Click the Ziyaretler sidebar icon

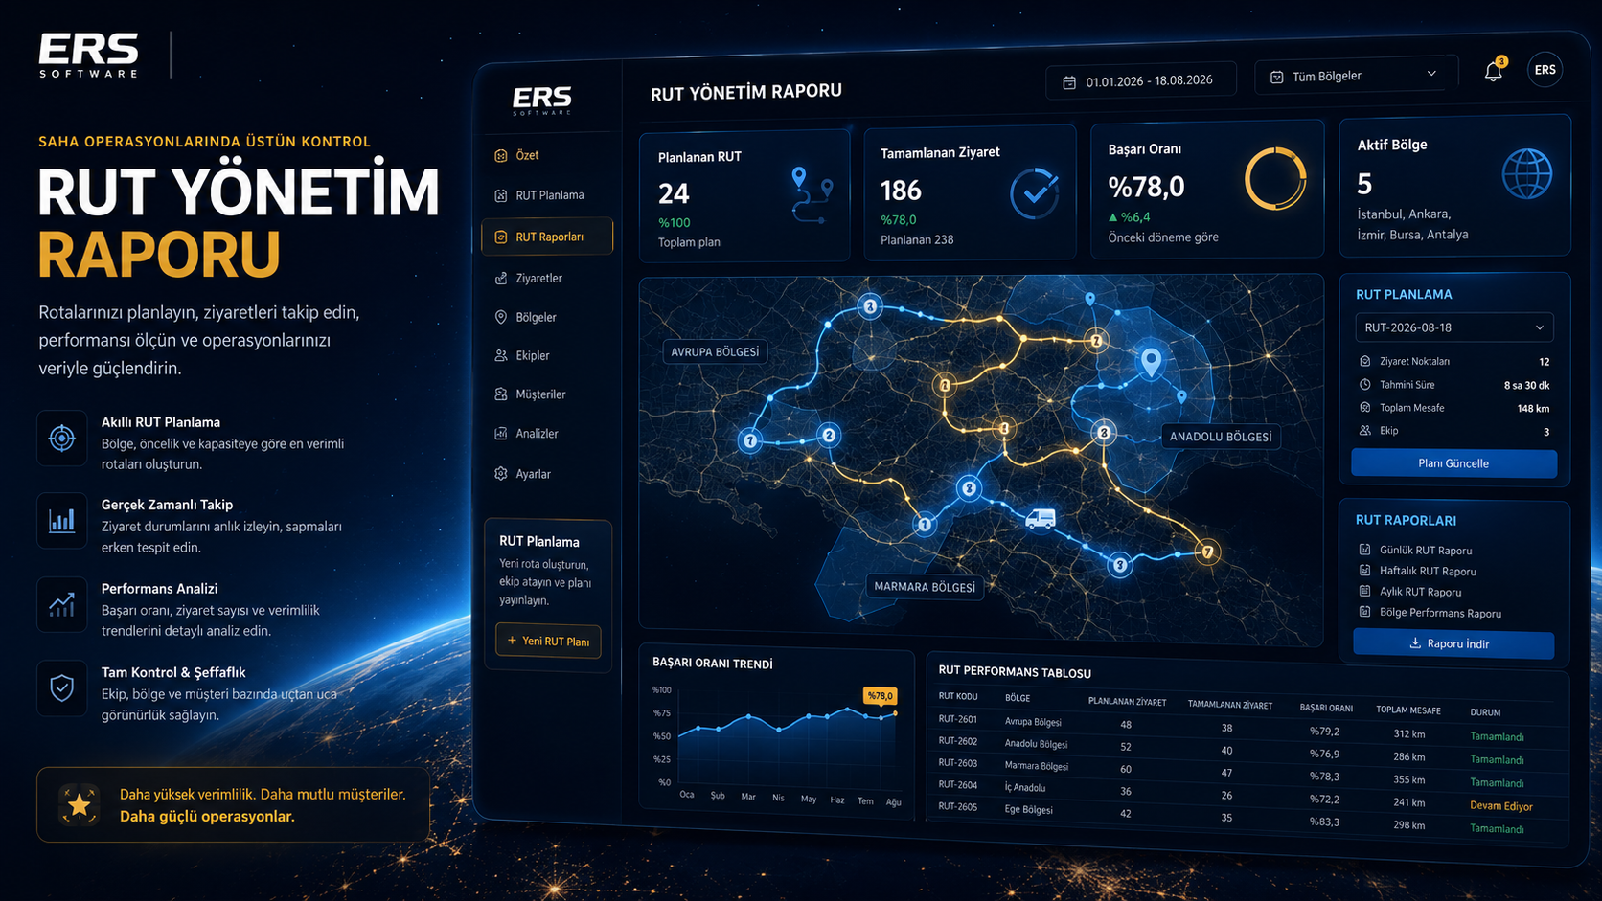pyautogui.click(x=500, y=278)
